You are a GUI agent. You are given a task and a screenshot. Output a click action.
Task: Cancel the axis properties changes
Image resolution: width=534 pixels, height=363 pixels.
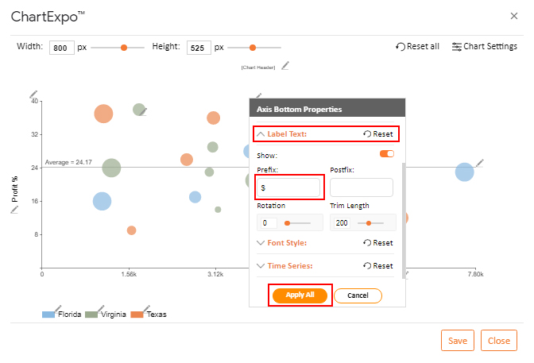358,295
